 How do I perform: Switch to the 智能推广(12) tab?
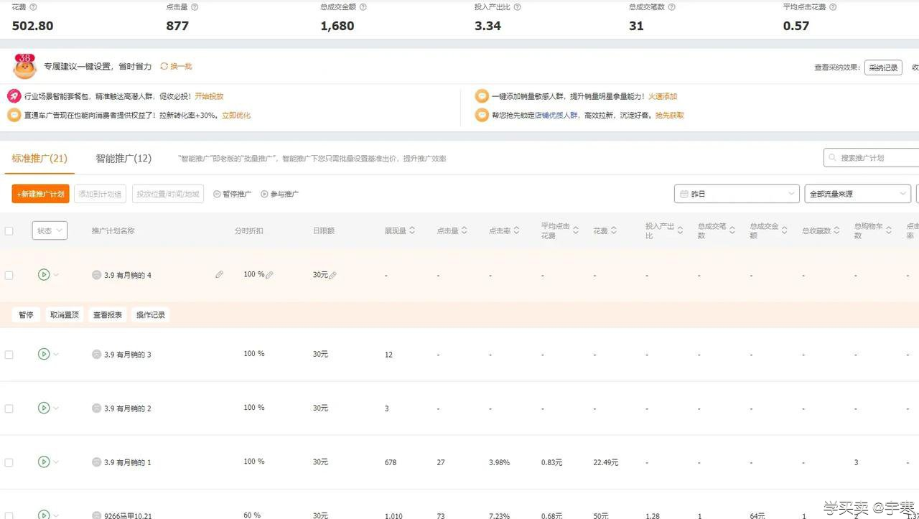point(123,158)
